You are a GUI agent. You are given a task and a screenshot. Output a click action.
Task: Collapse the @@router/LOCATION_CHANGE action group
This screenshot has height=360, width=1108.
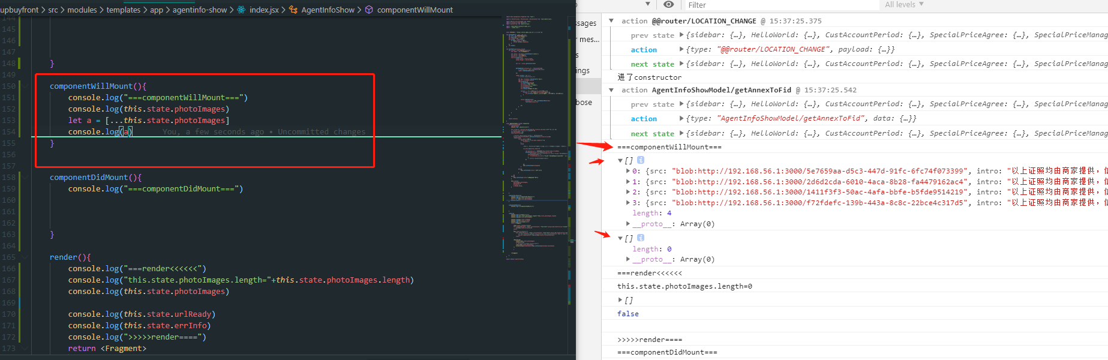coord(611,21)
